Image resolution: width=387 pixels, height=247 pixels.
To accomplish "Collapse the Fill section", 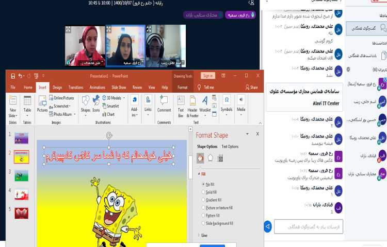I will coord(199,174).
